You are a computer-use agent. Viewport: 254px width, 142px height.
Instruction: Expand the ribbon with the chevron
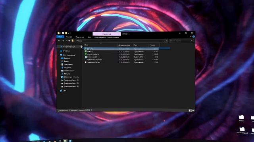tap(190, 37)
